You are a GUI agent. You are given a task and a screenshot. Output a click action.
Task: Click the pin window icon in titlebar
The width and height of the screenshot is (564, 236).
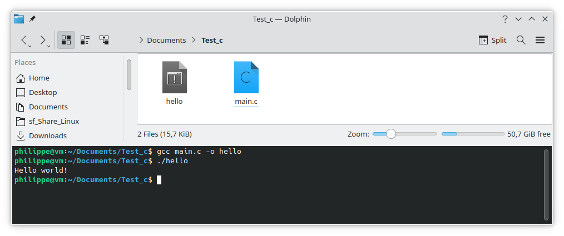click(x=32, y=19)
